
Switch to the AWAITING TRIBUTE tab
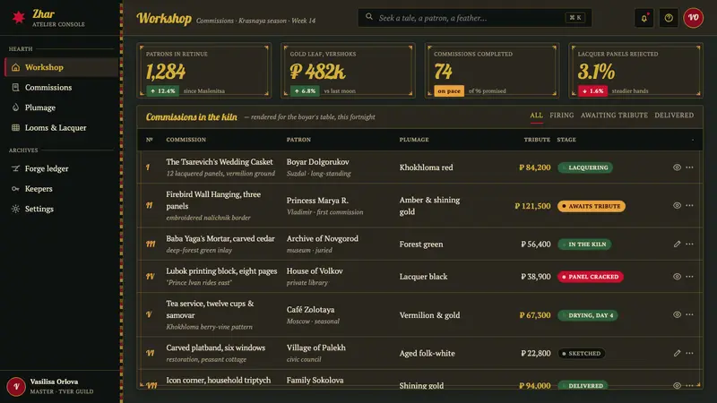pos(614,116)
